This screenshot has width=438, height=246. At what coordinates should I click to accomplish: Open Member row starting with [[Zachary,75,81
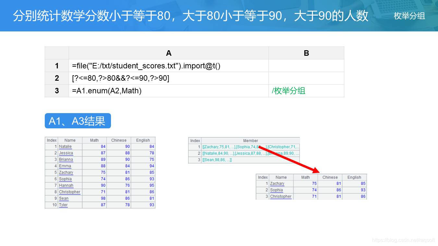coord(250,147)
